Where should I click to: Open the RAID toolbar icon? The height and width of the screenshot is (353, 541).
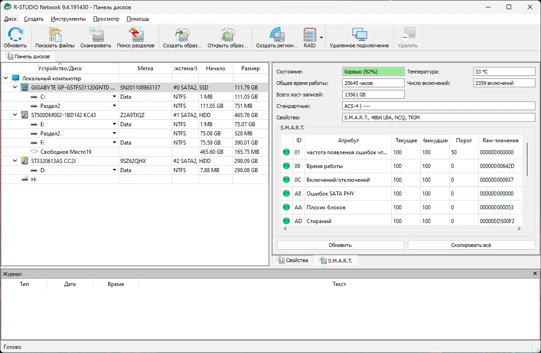pos(309,34)
